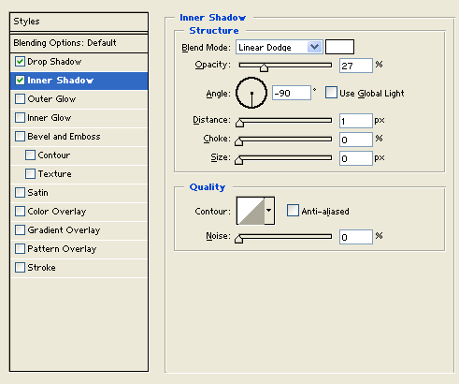459x384 pixels.
Task: Click the Angle input field
Action: [292, 93]
